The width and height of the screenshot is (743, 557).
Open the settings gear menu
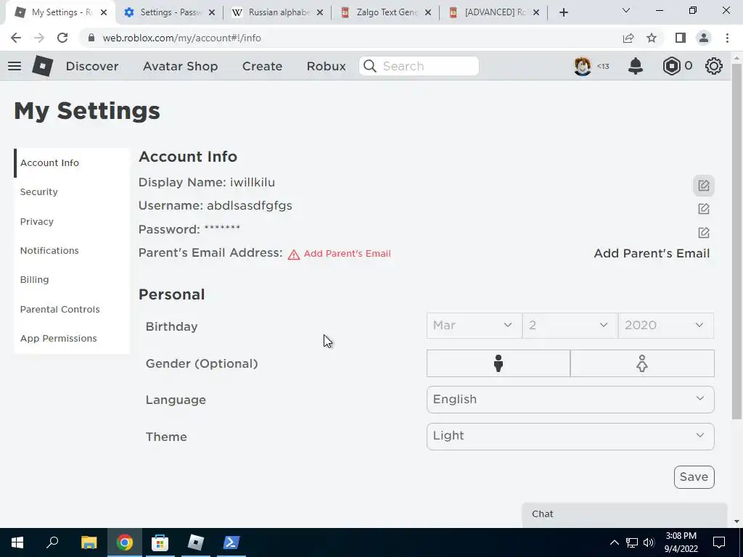point(714,66)
